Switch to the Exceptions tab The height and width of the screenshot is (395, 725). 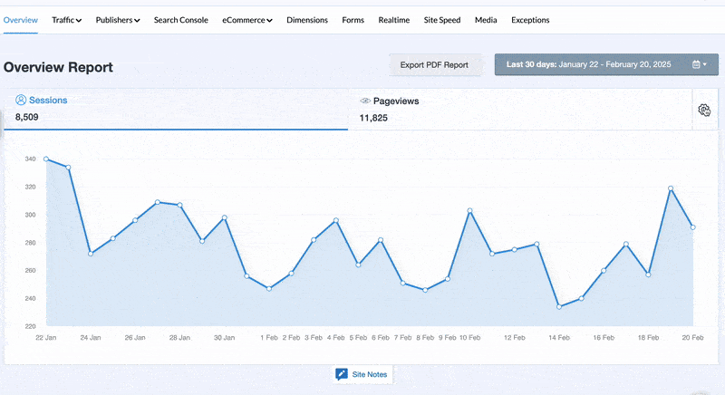530,20
